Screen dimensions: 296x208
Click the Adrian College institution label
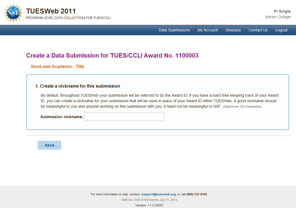[x=278, y=17]
